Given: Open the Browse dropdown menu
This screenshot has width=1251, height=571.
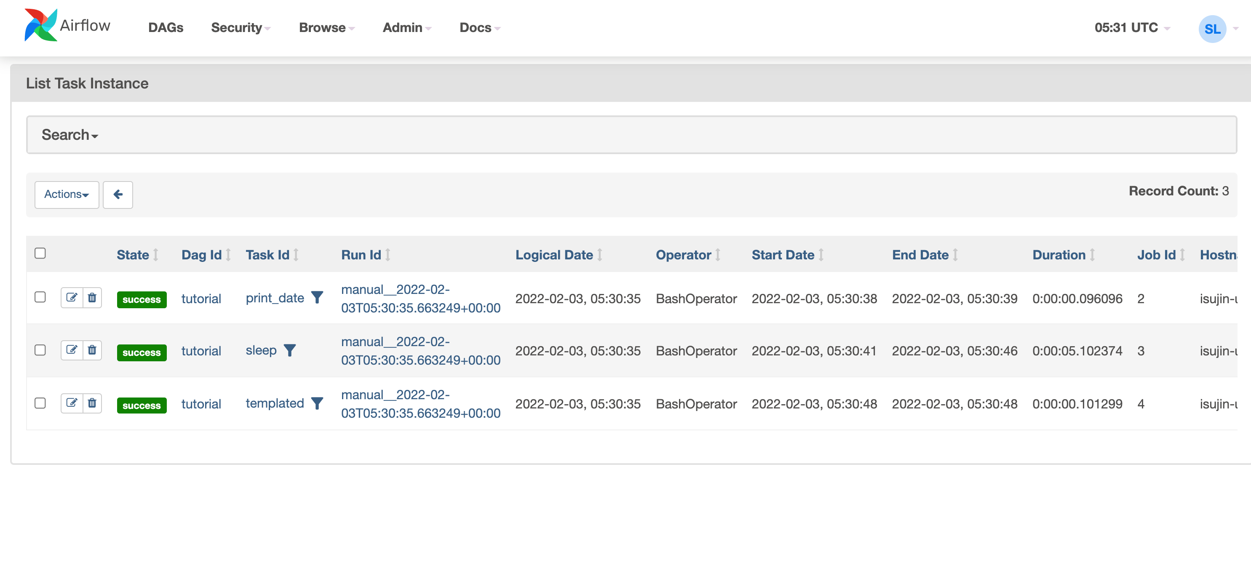Looking at the screenshot, I should [x=327, y=28].
